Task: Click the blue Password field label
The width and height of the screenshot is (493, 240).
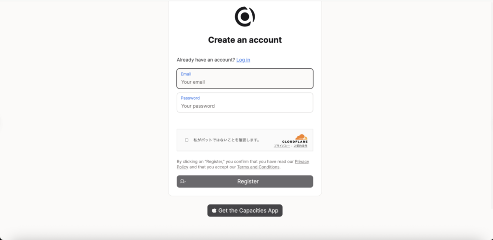Action: pos(190,98)
